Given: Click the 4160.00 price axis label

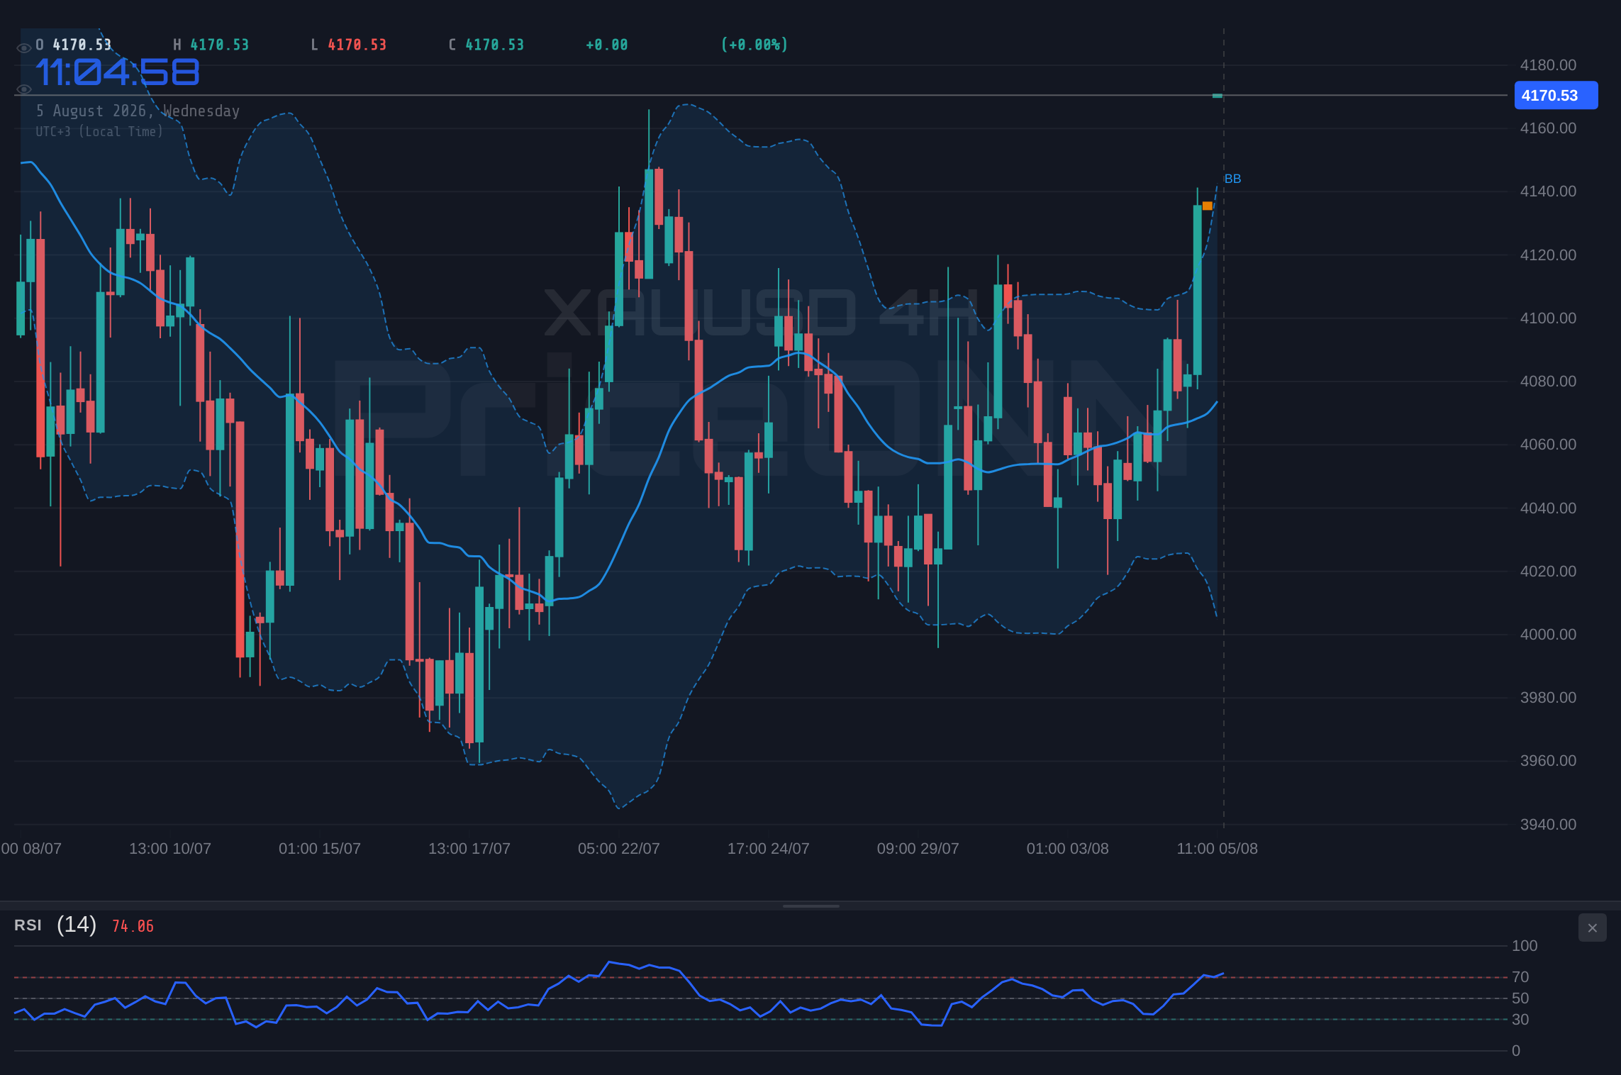Looking at the screenshot, I should [1548, 128].
